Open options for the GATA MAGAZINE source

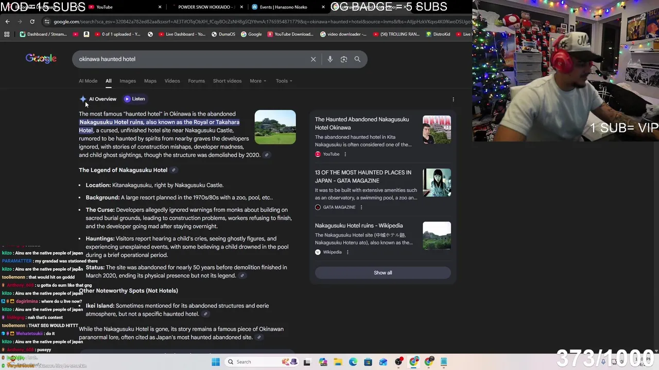point(361,207)
